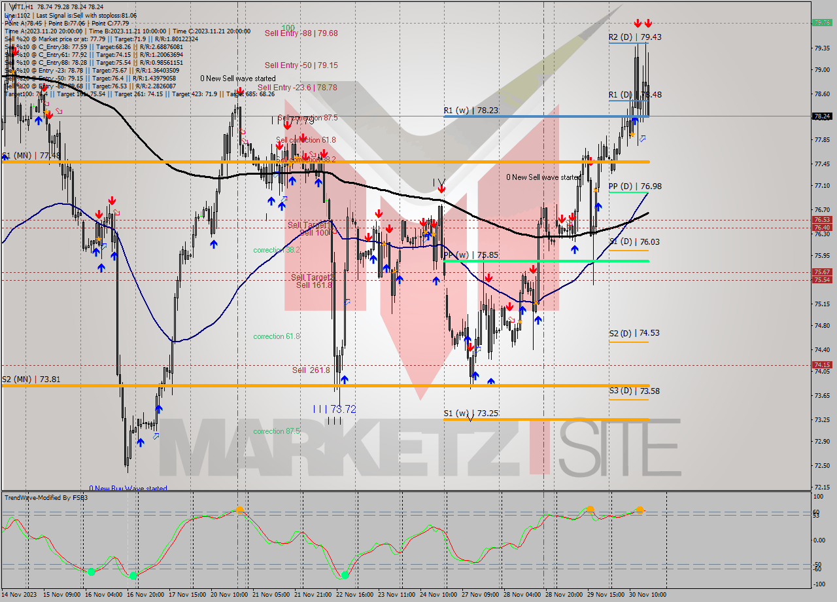
Task: Click the 'S1 (D) | 76.03' support label
Action: tap(634, 242)
